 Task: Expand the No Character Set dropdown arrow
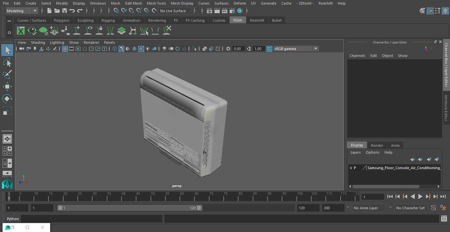point(390,208)
